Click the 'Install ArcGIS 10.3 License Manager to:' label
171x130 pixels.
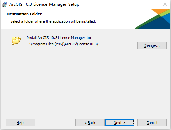(59, 38)
